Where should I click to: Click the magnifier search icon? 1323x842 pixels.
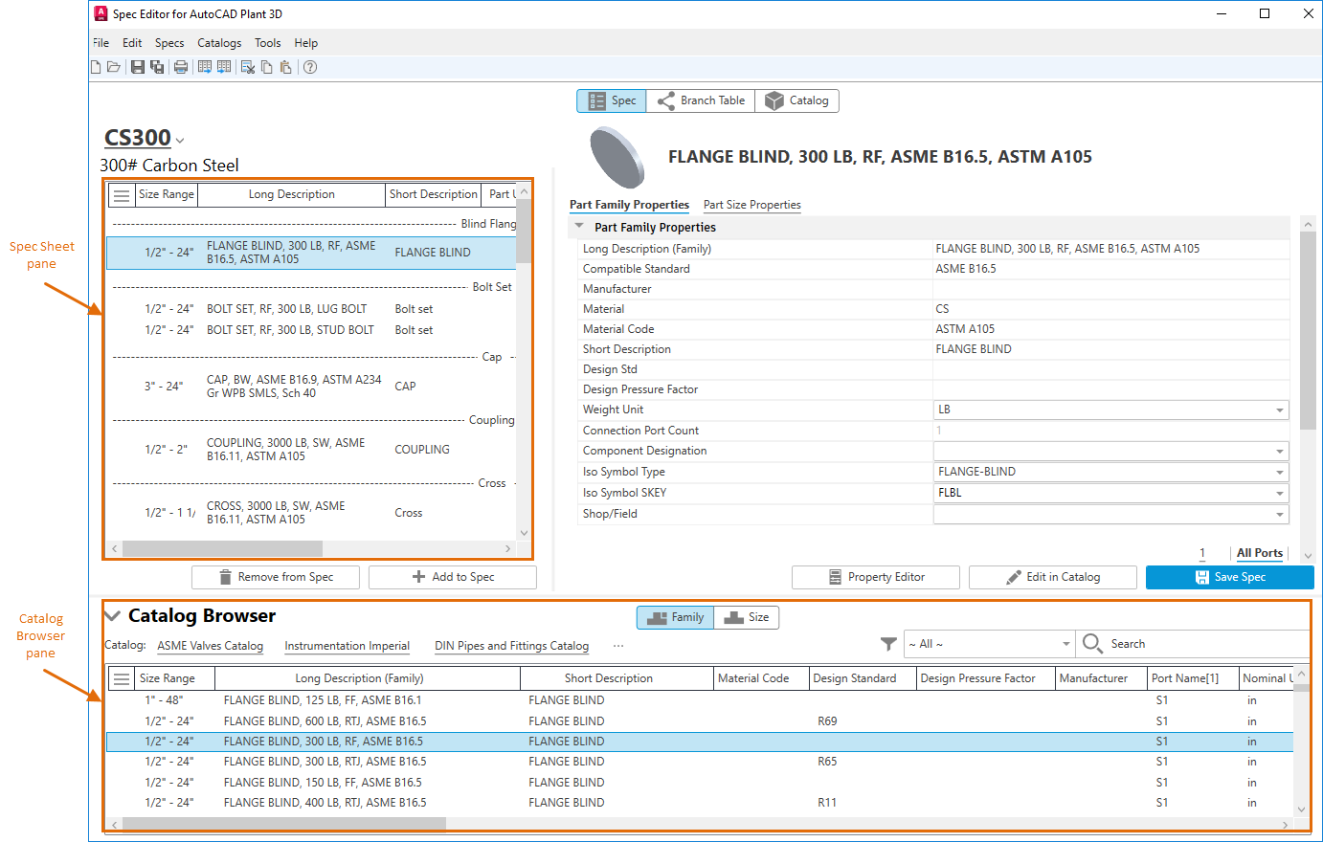[x=1092, y=644]
